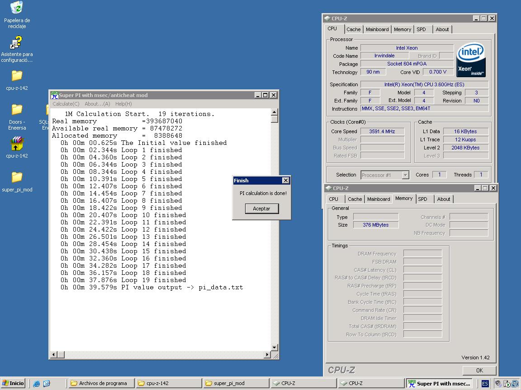Image resolution: width=521 pixels, height=390 pixels.
Task: Click the Code Name Irwindale field
Action: click(x=384, y=56)
